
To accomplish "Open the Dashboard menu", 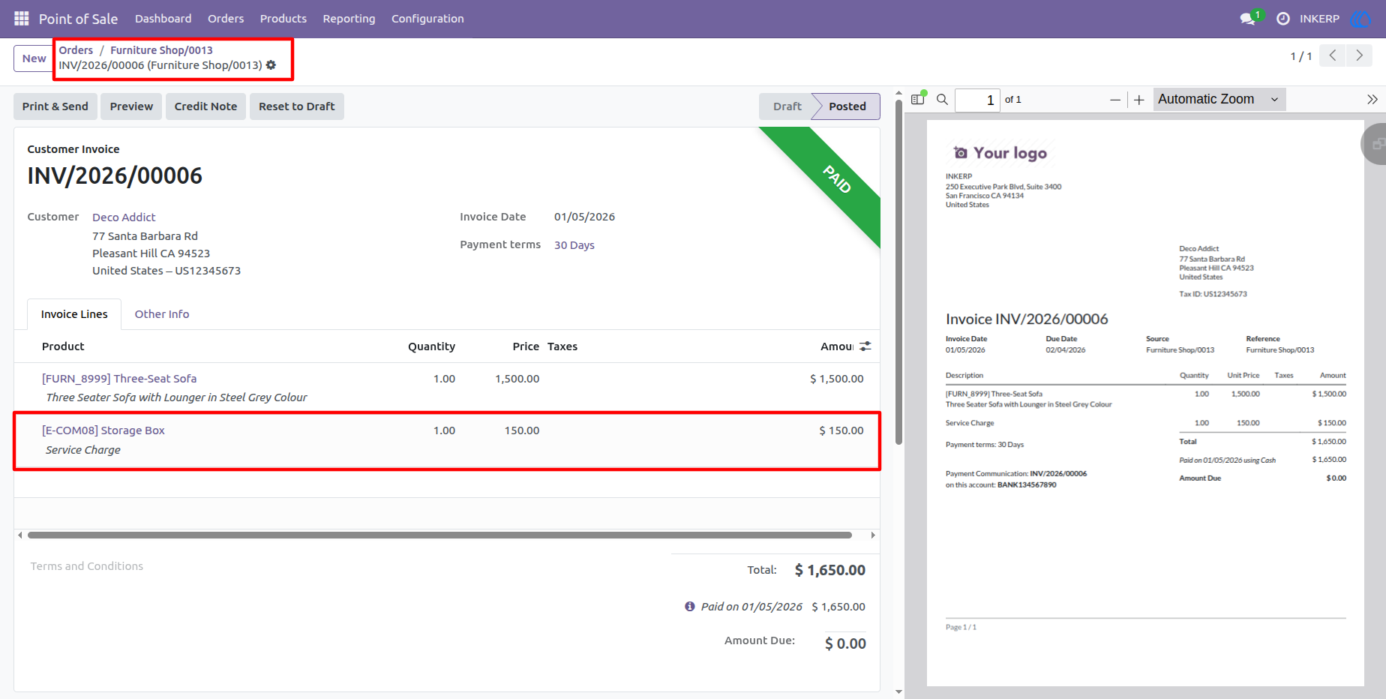I will coord(163,19).
